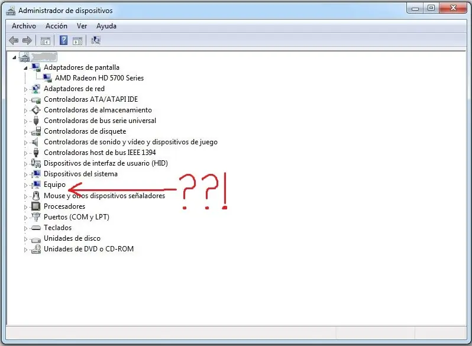Image resolution: width=472 pixels, height=346 pixels.
Task: Expand Puertos (COM y LPT)
Action: click(25, 218)
